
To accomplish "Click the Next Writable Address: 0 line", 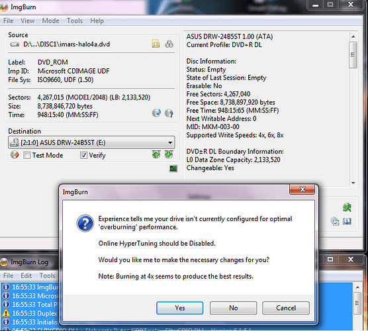I will [221, 118].
